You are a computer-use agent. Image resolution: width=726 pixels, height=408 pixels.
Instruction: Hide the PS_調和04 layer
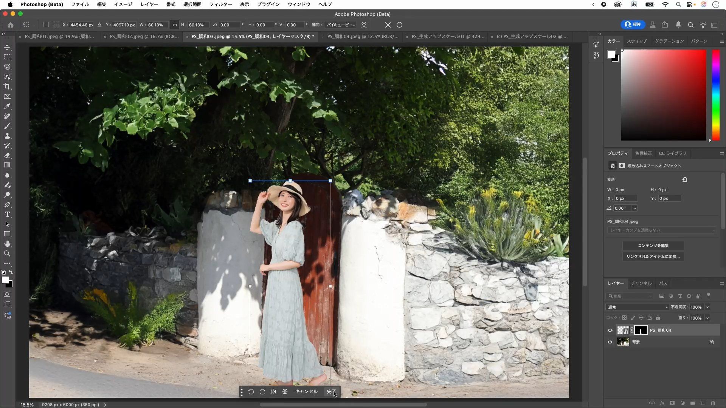[610, 331]
